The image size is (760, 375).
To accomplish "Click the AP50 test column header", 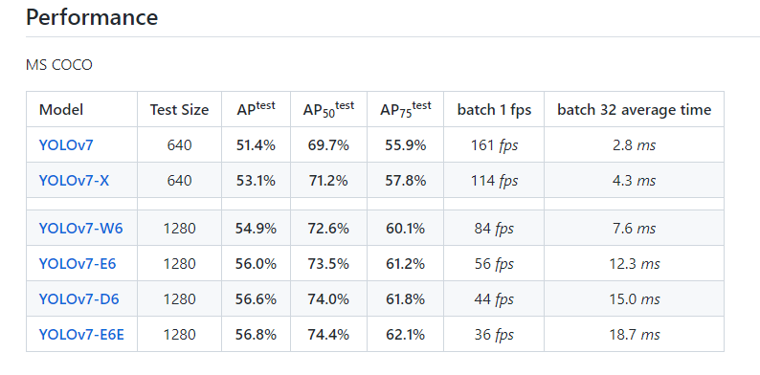I will point(328,109).
